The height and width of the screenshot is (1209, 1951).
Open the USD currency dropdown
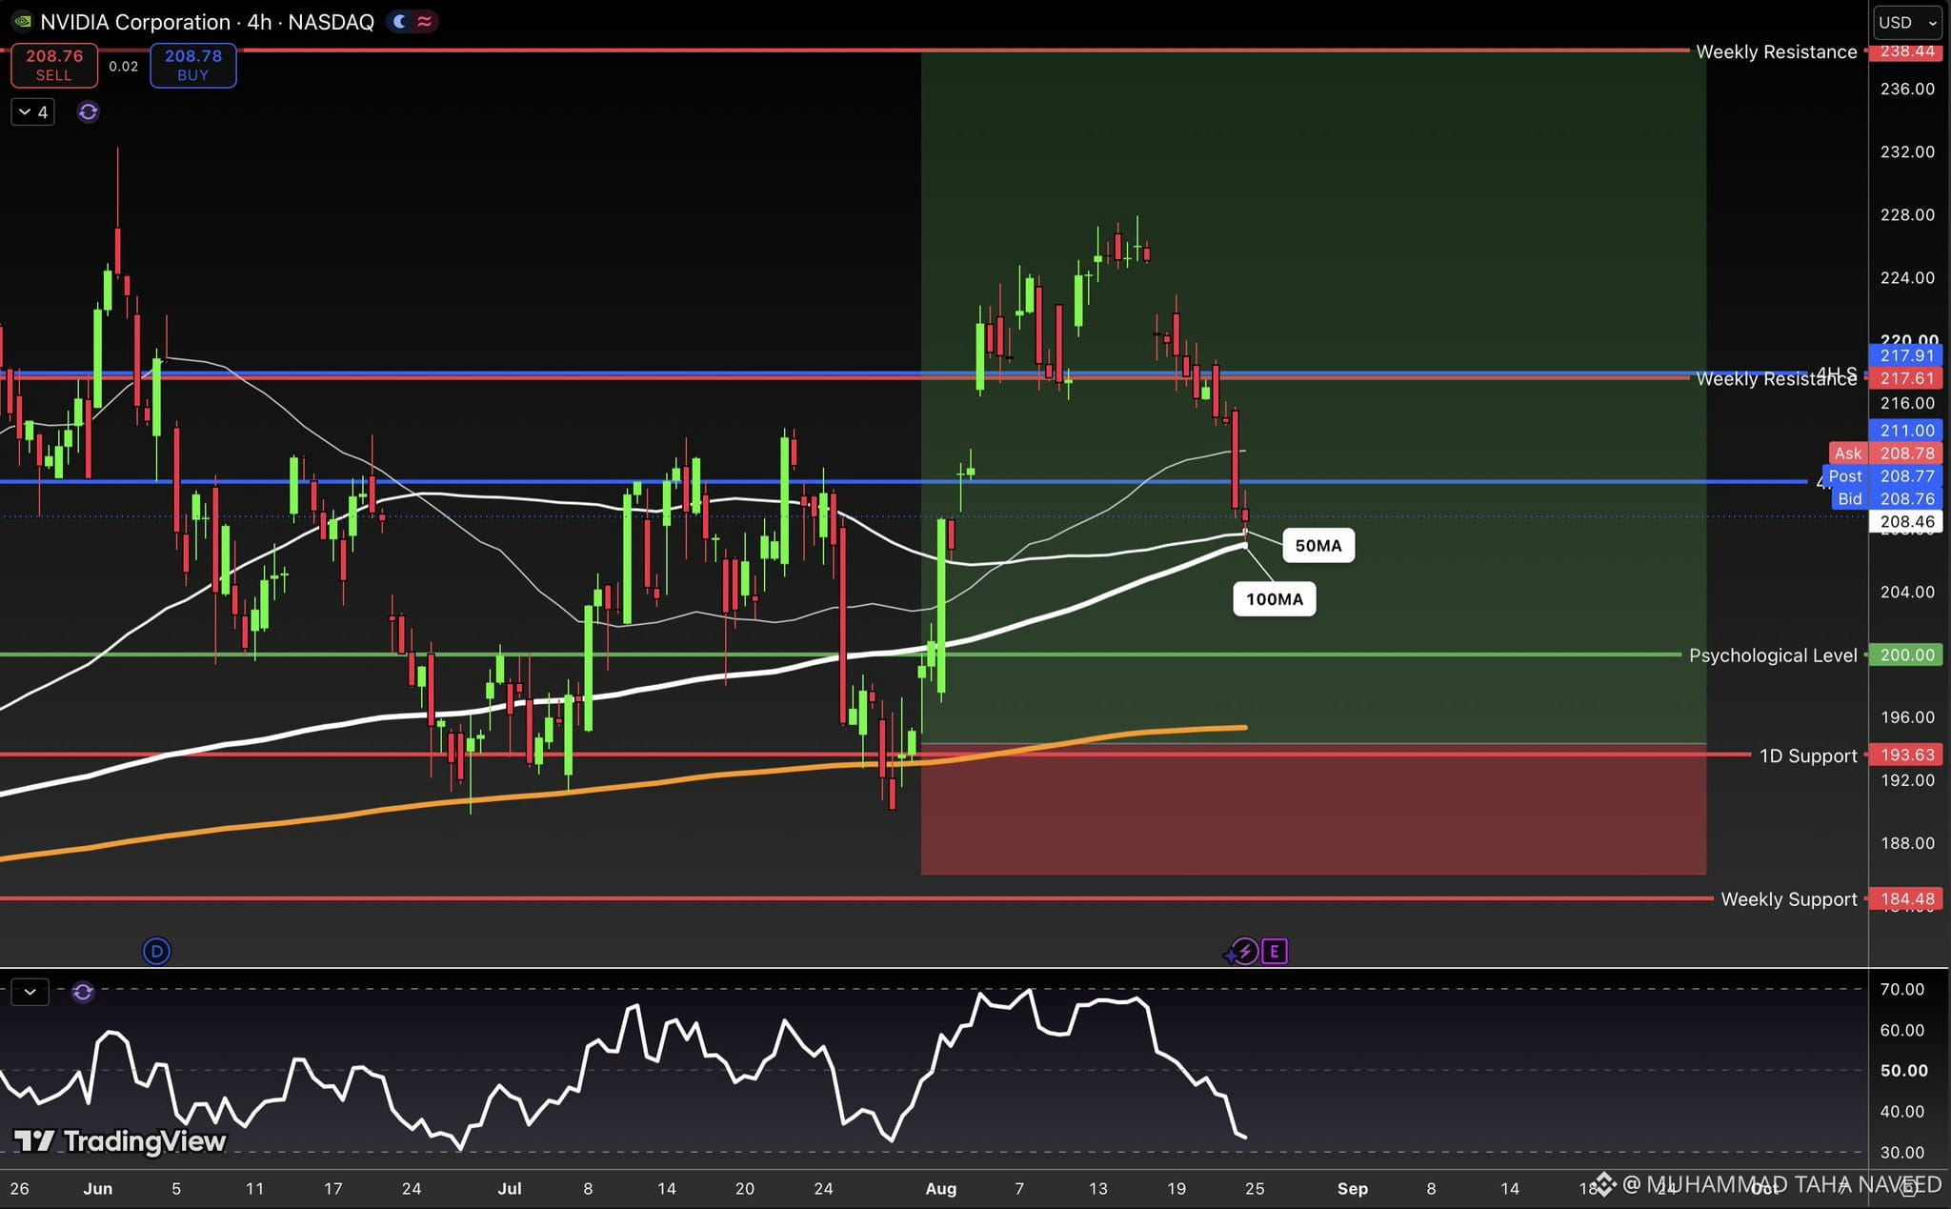1908,22
